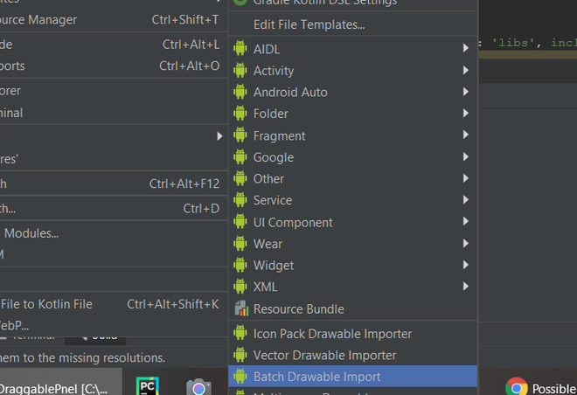Click the Vector Drawable Importer icon

240,356
